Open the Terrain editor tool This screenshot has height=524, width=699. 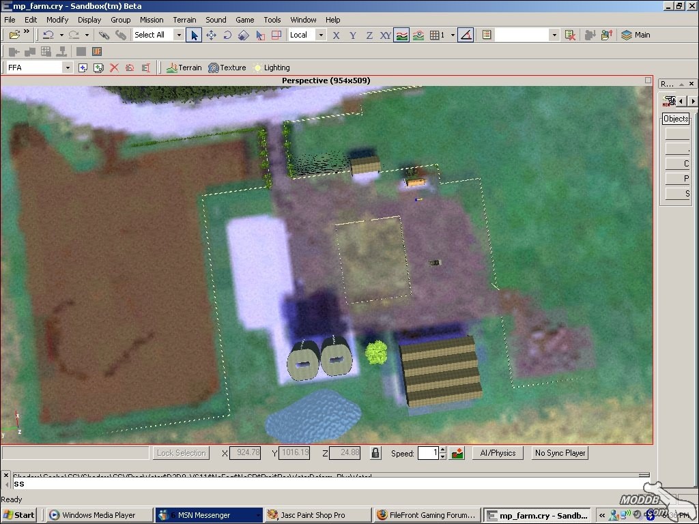184,68
